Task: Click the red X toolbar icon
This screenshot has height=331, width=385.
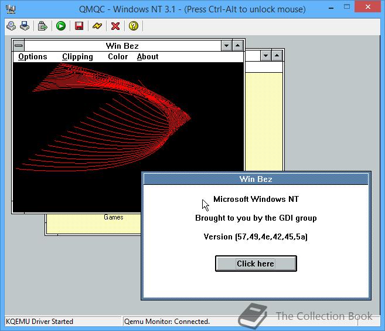Action: (x=115, y=26)
